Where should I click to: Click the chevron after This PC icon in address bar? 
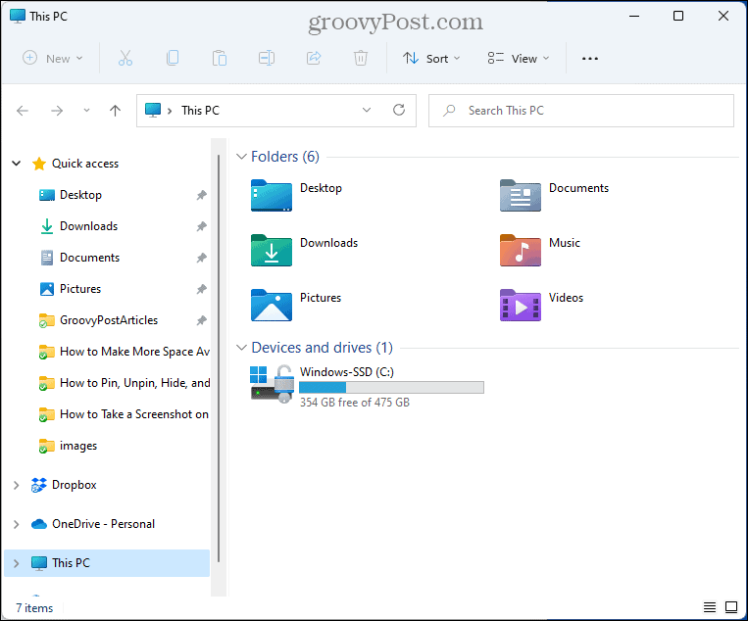(170, 111)
